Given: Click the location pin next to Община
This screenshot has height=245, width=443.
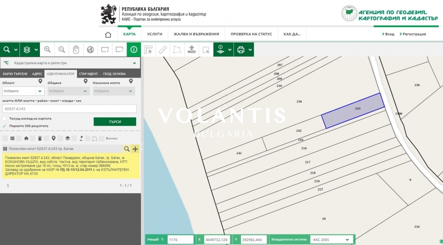Looking at the screenshot, I should [85, 82].
